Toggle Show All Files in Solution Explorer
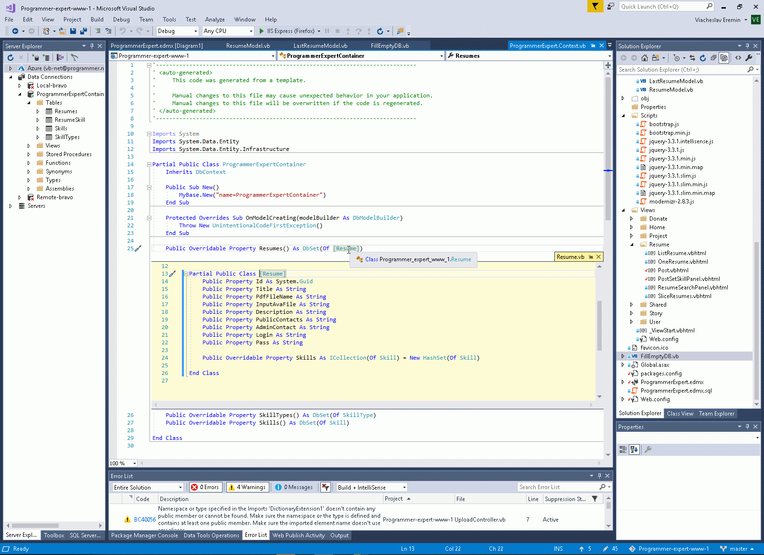This screenshot has width=764, height=555. 724,58
